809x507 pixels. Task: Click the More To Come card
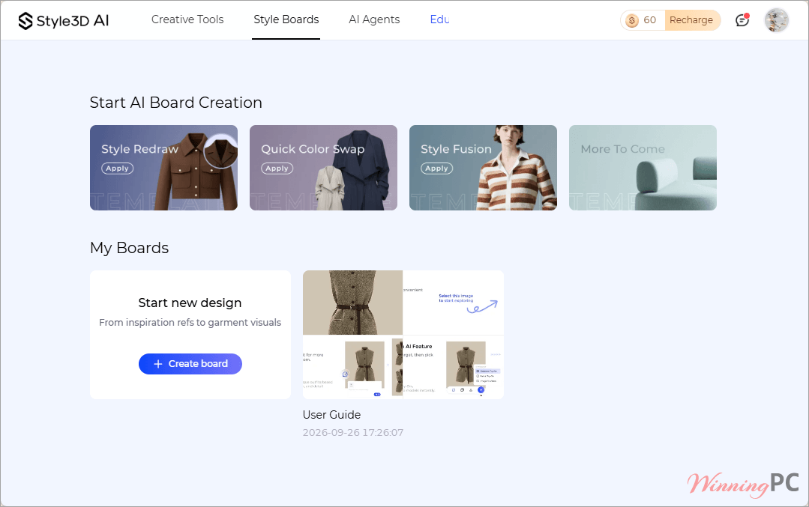643,168
